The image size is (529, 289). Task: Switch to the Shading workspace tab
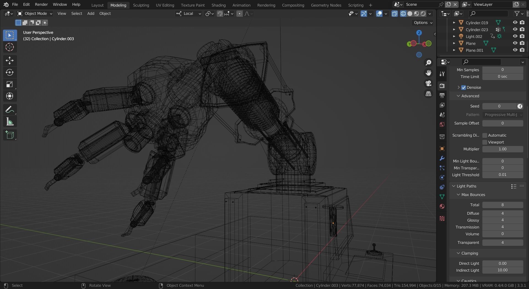[218, 5]
